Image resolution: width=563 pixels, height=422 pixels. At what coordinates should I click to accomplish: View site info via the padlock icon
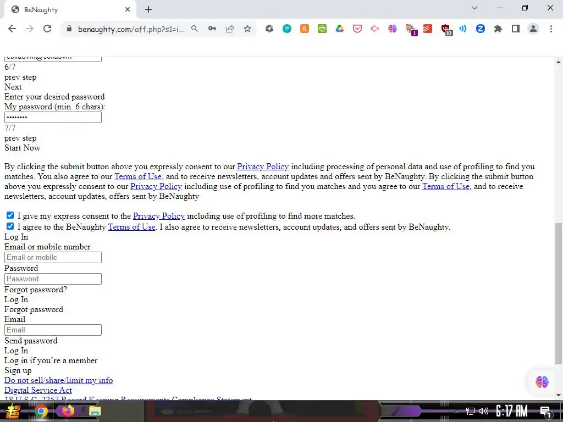click(x=69, y=29)
